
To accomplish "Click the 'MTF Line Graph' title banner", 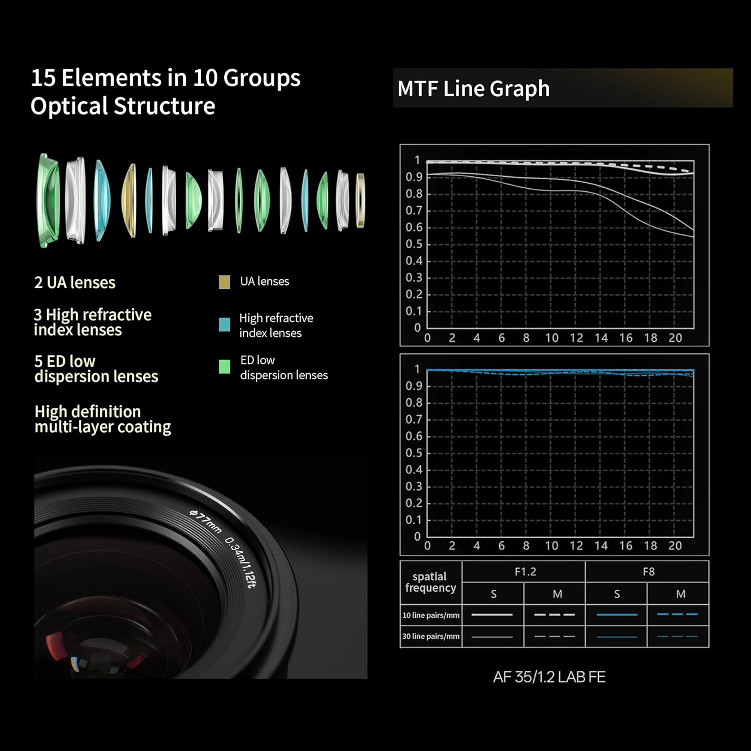I will [562, 88].
